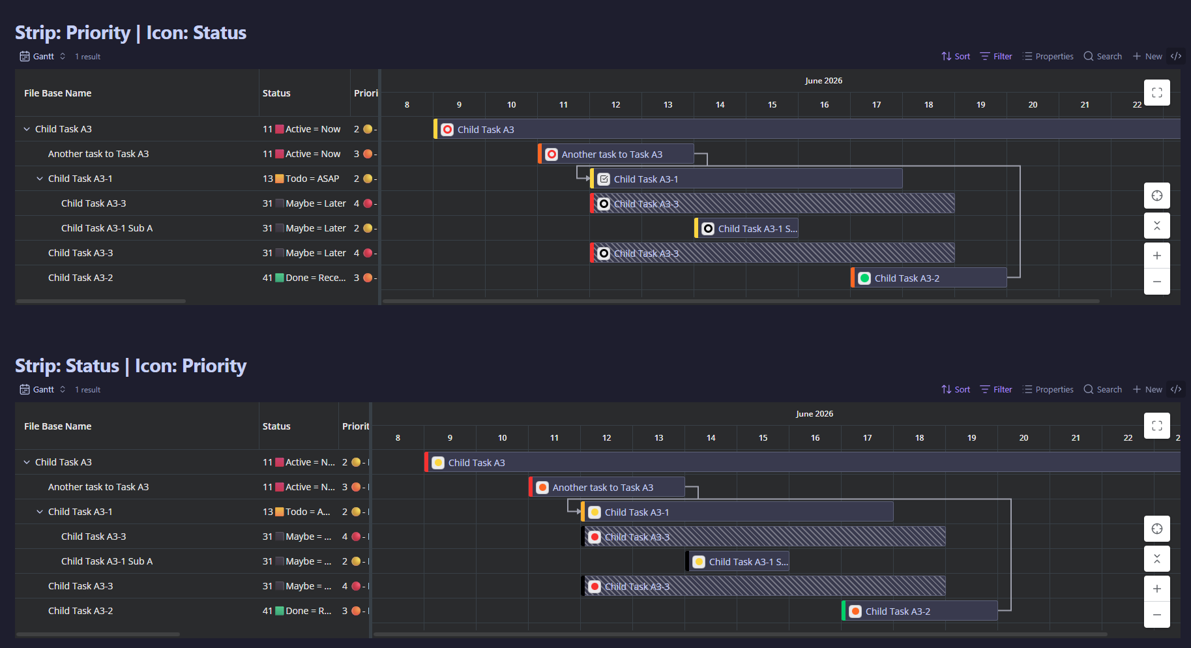Click 'Another task to Task A3' in bottom table

point(98,487)
